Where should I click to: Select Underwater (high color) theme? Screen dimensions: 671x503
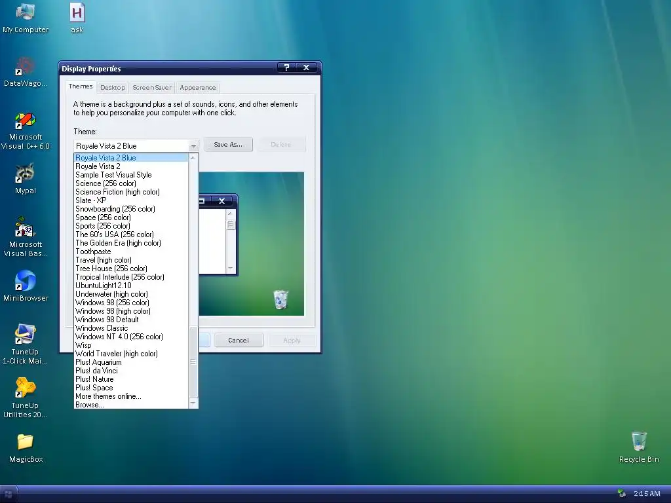coord(131,294)
